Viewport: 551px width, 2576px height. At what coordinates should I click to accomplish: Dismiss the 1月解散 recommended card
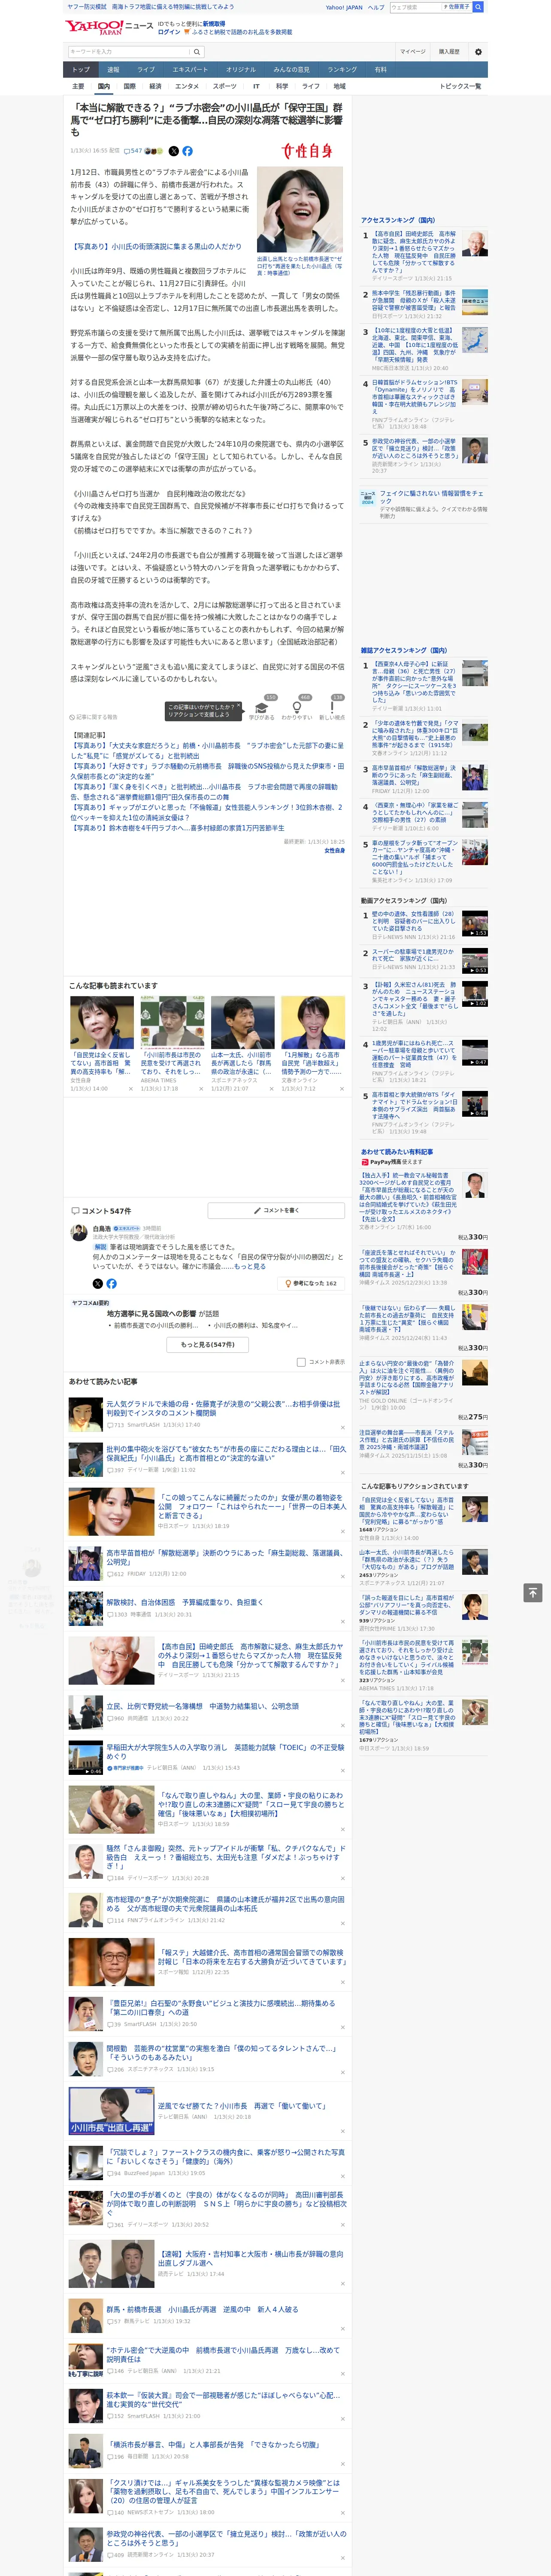click(342, 1089)
